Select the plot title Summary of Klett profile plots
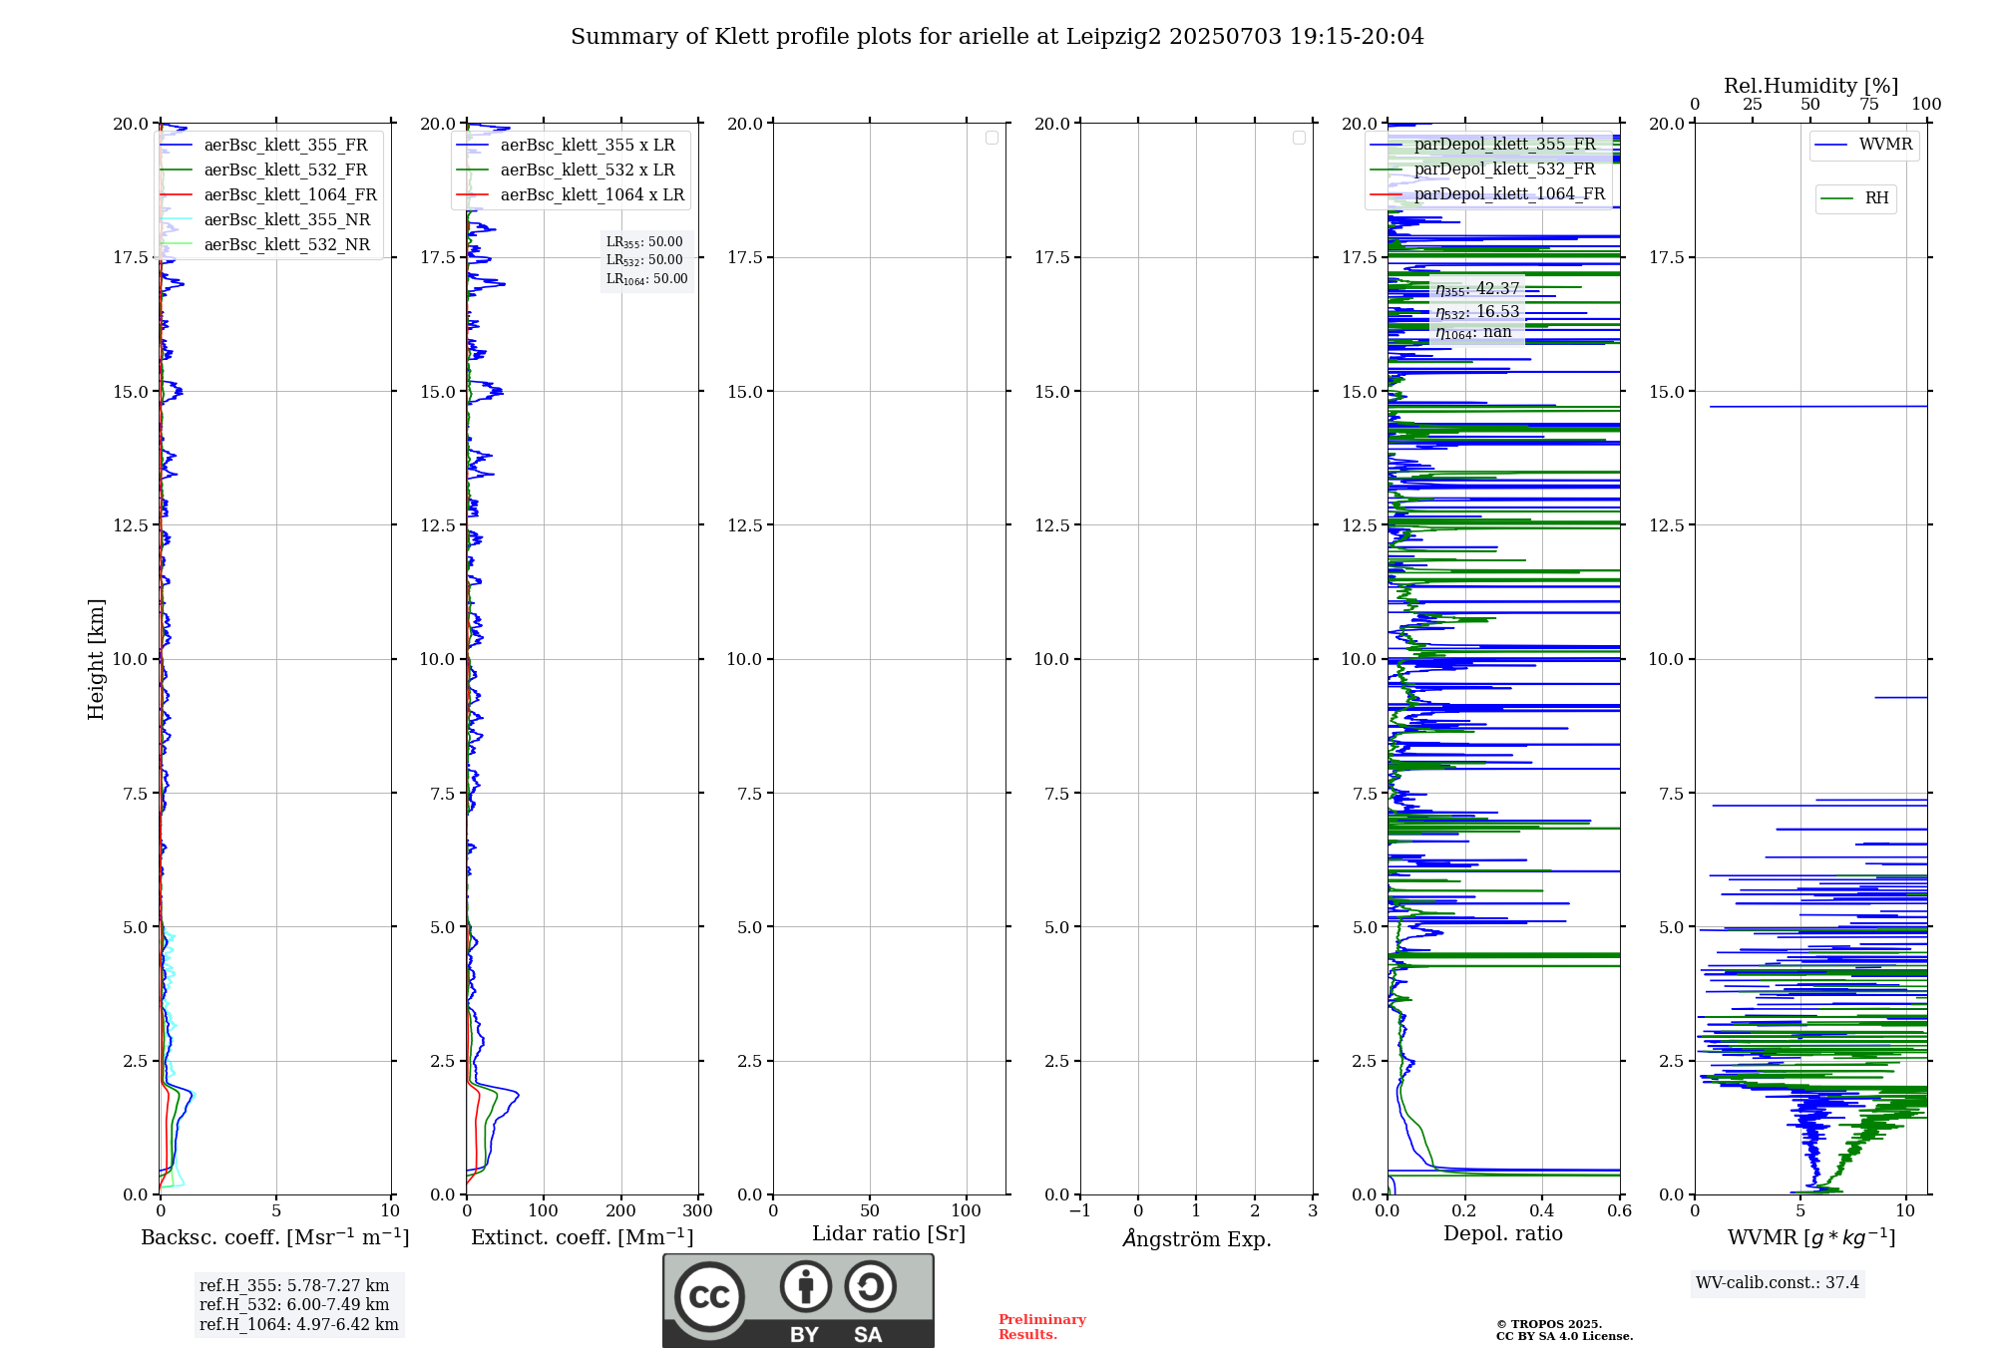The height and width of the screenshot is (1356, 1995). 997,37
